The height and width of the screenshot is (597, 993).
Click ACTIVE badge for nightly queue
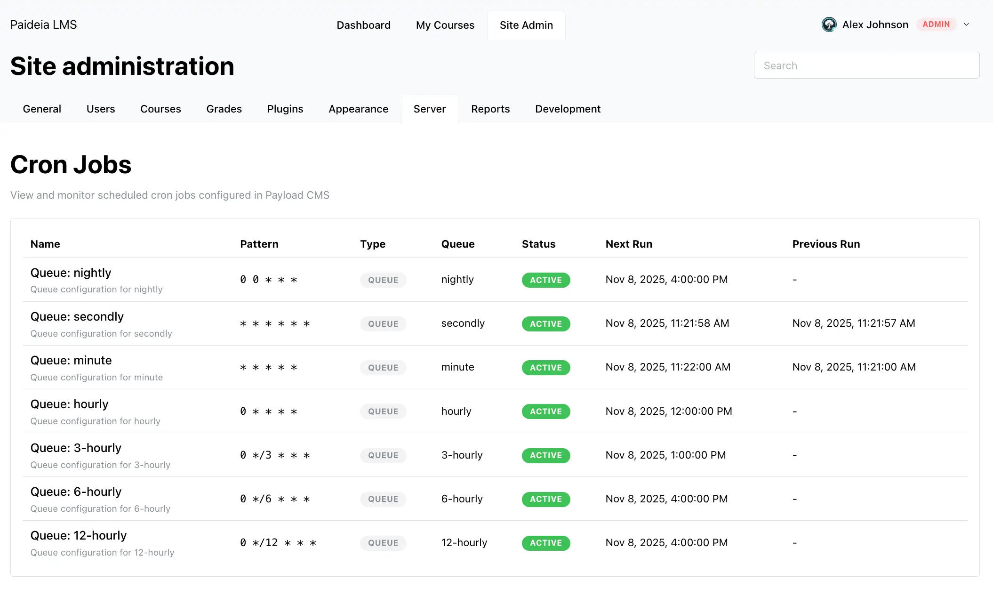tap(545, 280)
